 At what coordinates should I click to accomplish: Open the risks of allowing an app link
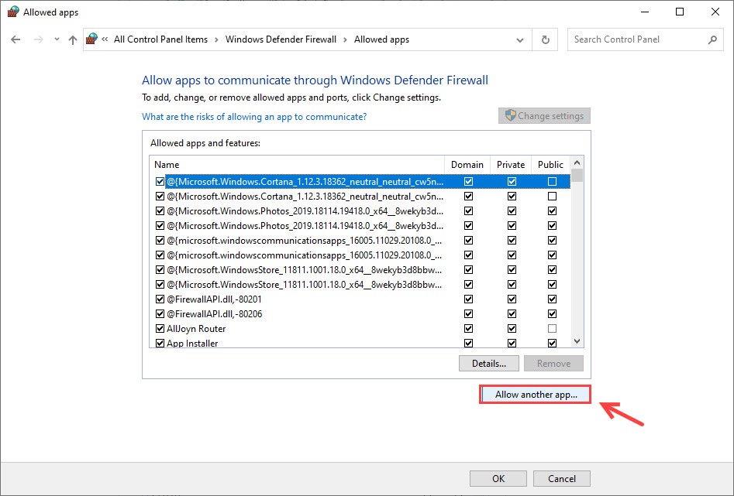(x=254, y=116)
